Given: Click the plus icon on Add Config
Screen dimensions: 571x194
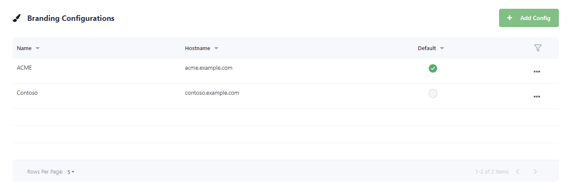Looking at the screenshot, I should (x=509, y=18).
